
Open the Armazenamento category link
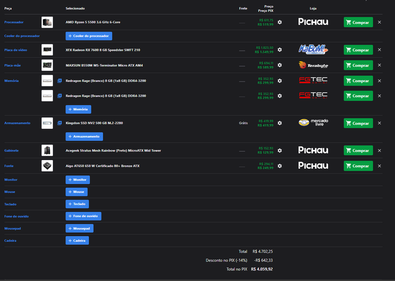(x=17, y=123)
